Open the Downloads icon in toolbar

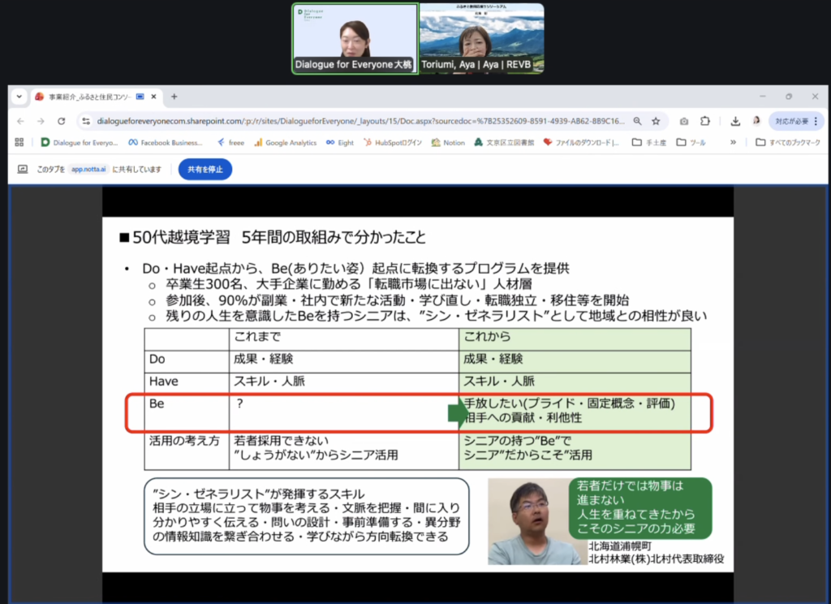[735, 121]
